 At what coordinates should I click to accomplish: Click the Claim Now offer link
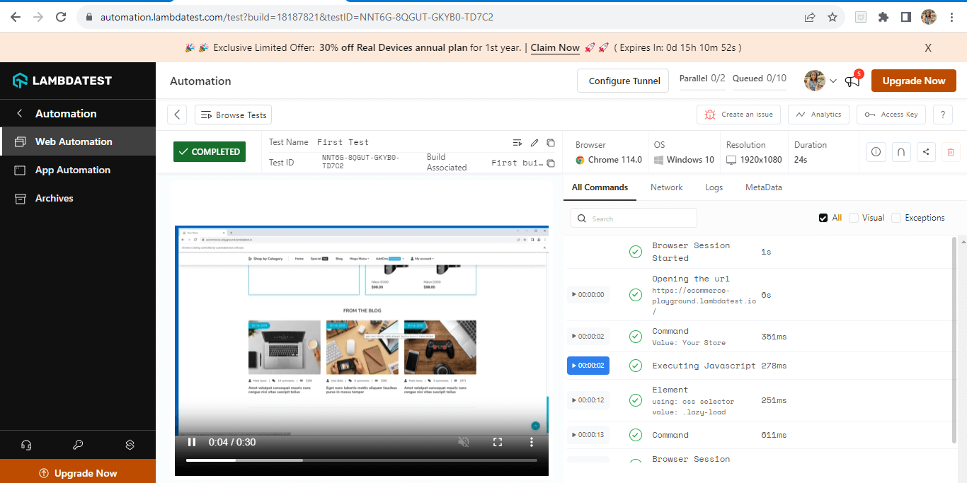[555, 48]
